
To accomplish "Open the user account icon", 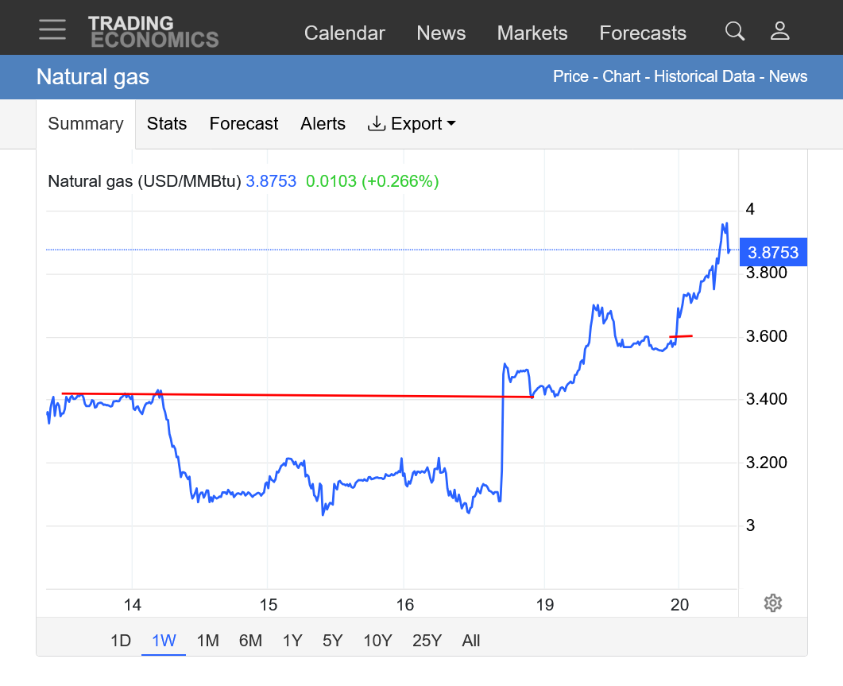I will pyautogui.click(x=779, y=32).
